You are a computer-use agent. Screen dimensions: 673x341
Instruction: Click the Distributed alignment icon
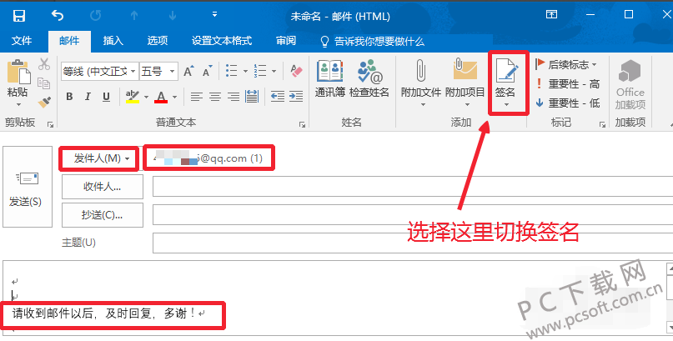(252, 97)
